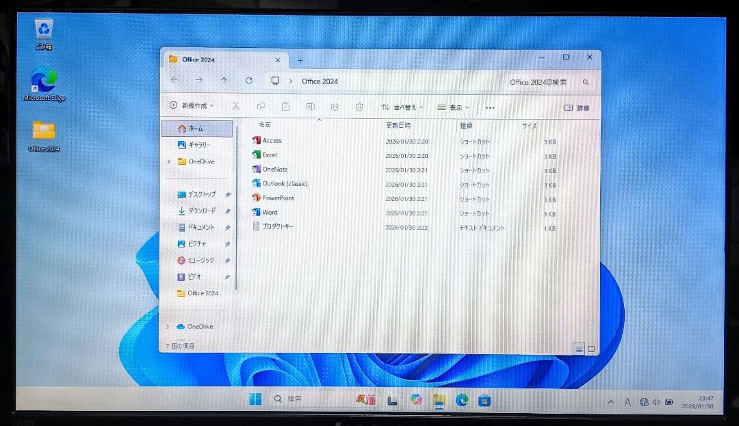Click the Rename icon in the command bar
The image size is (739, 426).
(x=310, y=107)
